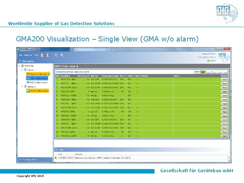Click the GWZ 1.1 device icon
Image resolution: width=244 pixels, height=183 pixels.
click(x=28, y=82)
